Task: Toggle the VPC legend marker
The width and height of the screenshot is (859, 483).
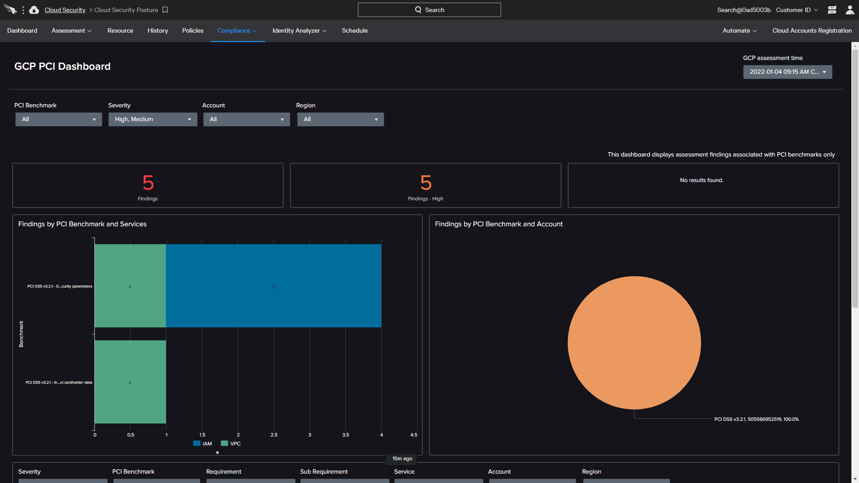Action: [225, 444]
